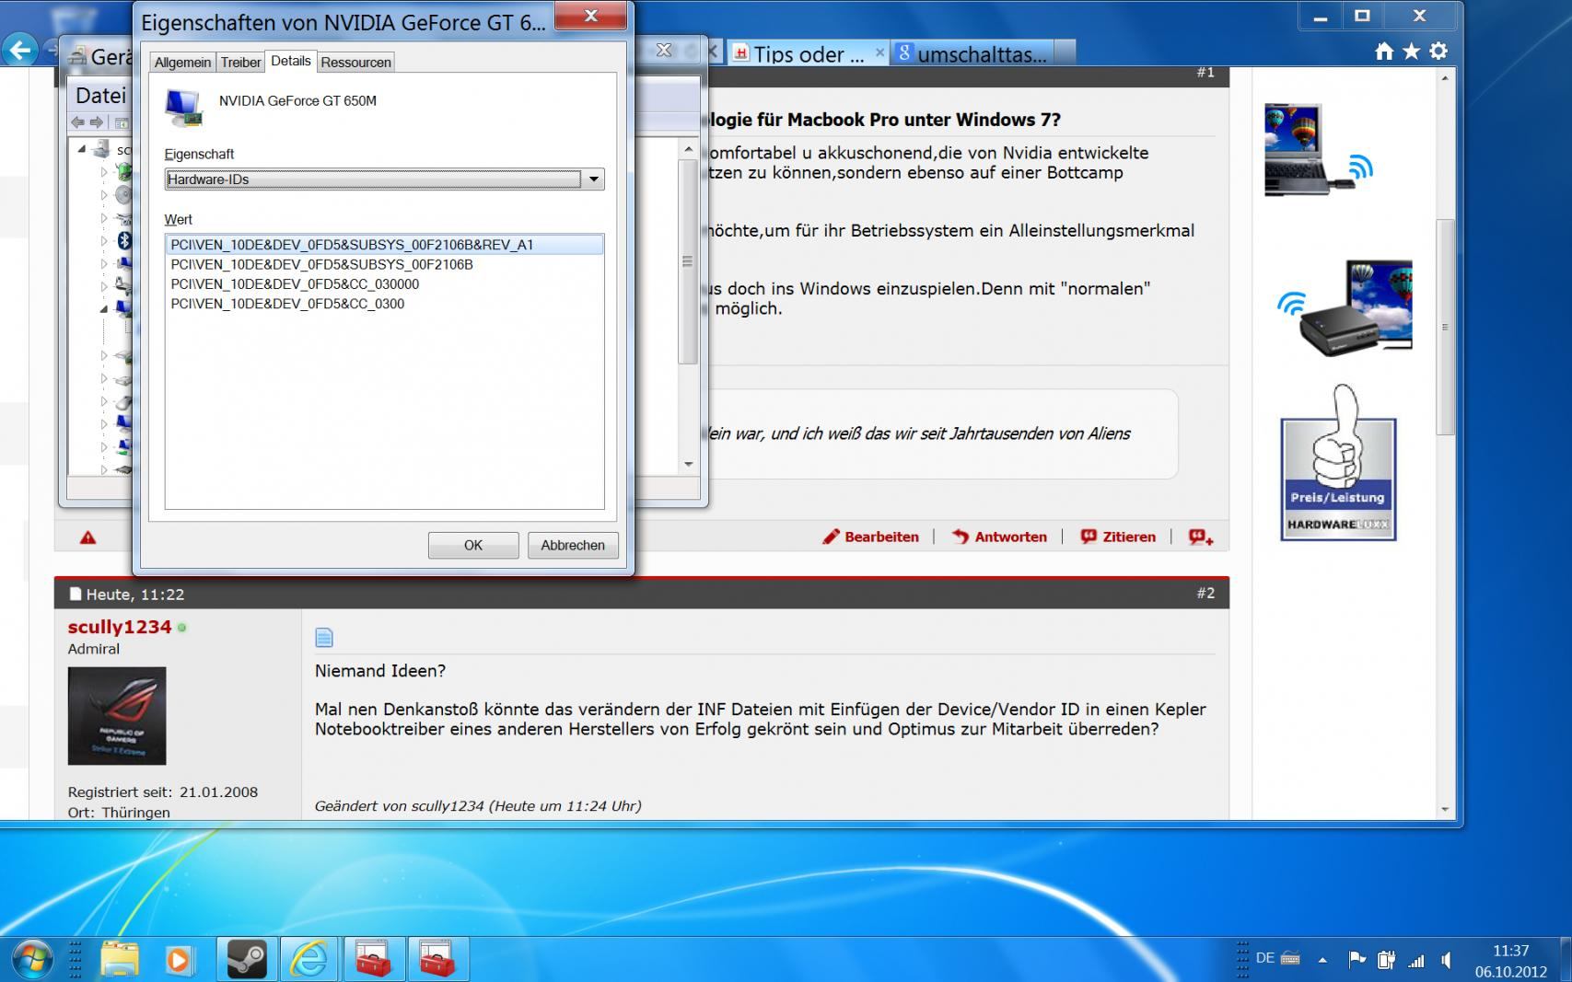Click the Zitieren link in post #1
The height and width of the screenshot is (982, 1572).
click(x=1117, y=537)
